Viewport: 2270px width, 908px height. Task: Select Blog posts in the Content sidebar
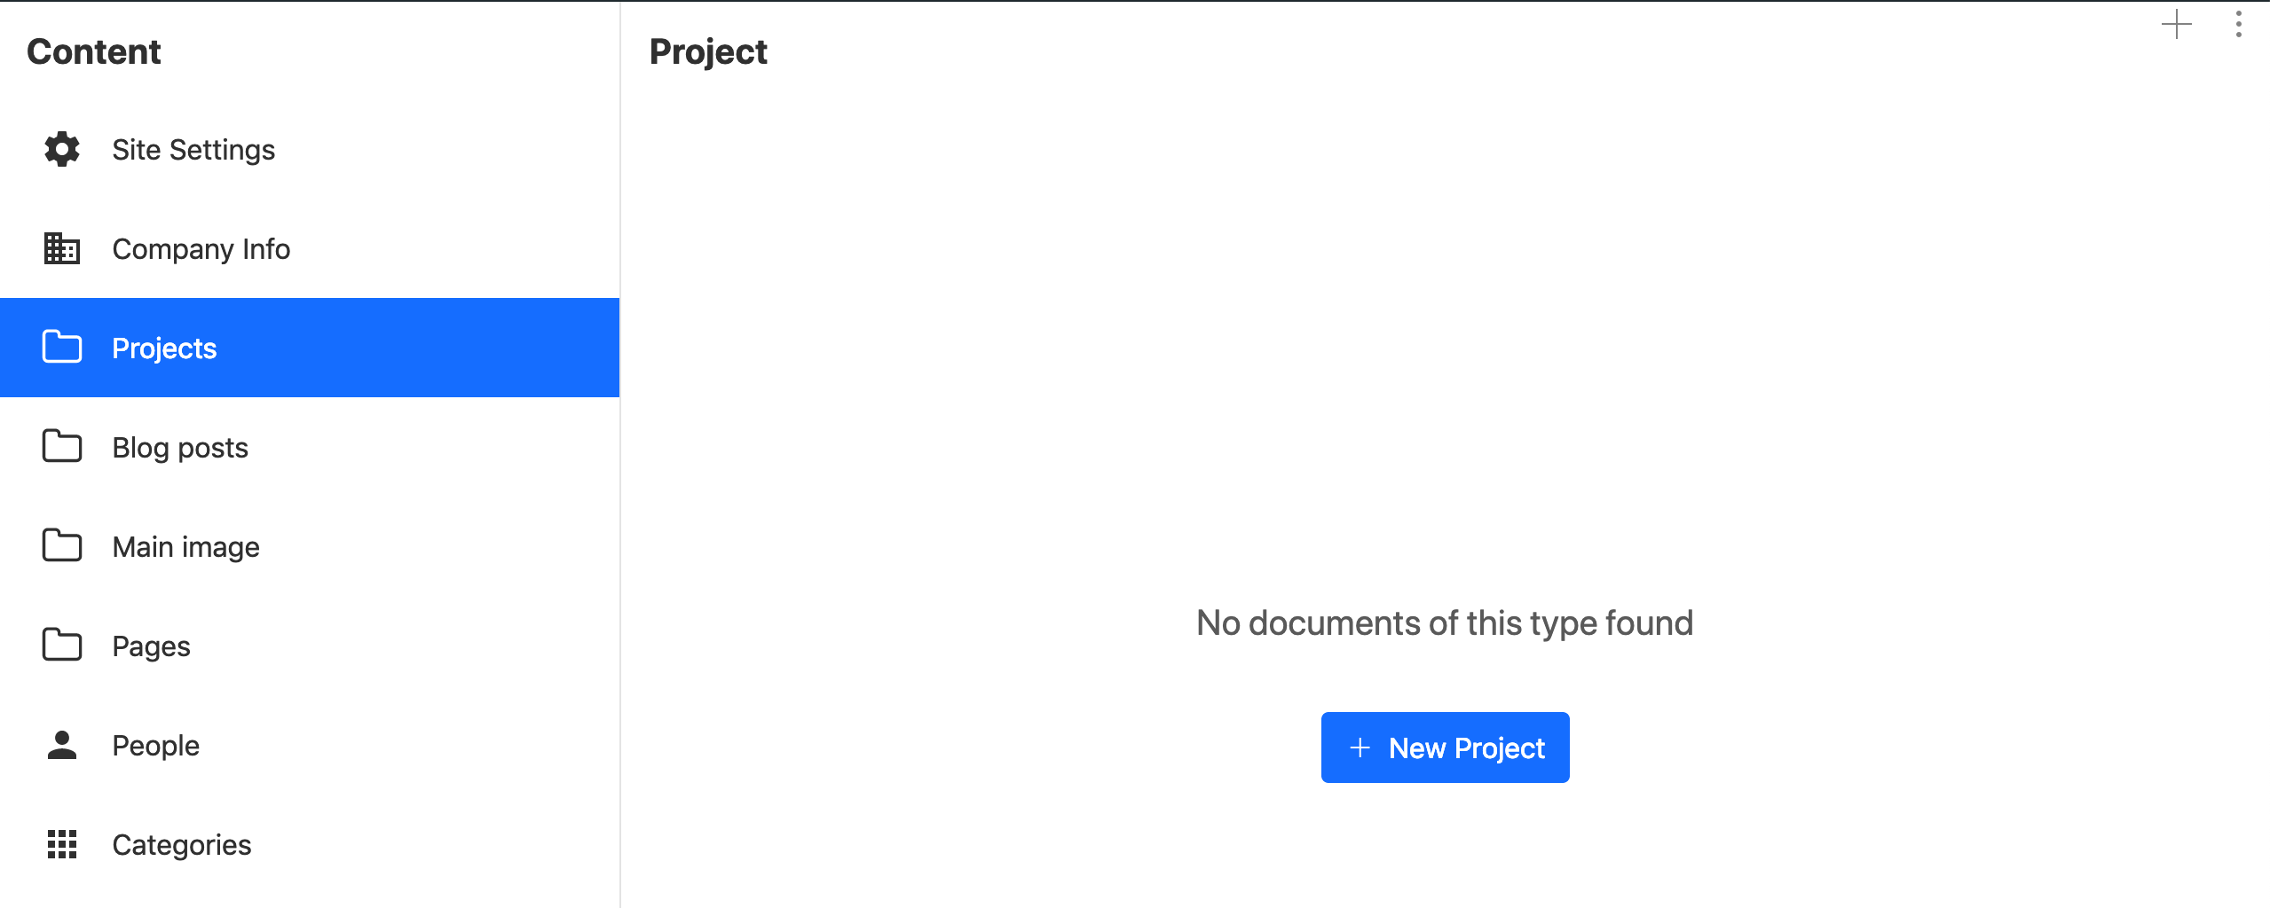click(180, 446)
